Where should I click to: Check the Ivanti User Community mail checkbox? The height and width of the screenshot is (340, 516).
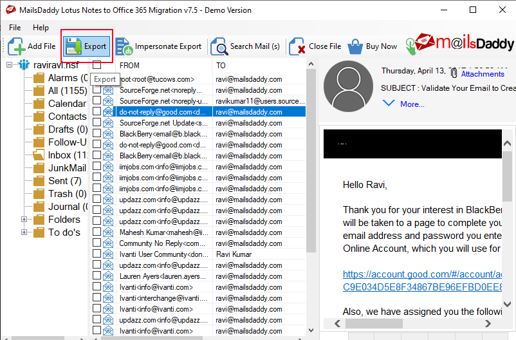click(x=97, y=254)
